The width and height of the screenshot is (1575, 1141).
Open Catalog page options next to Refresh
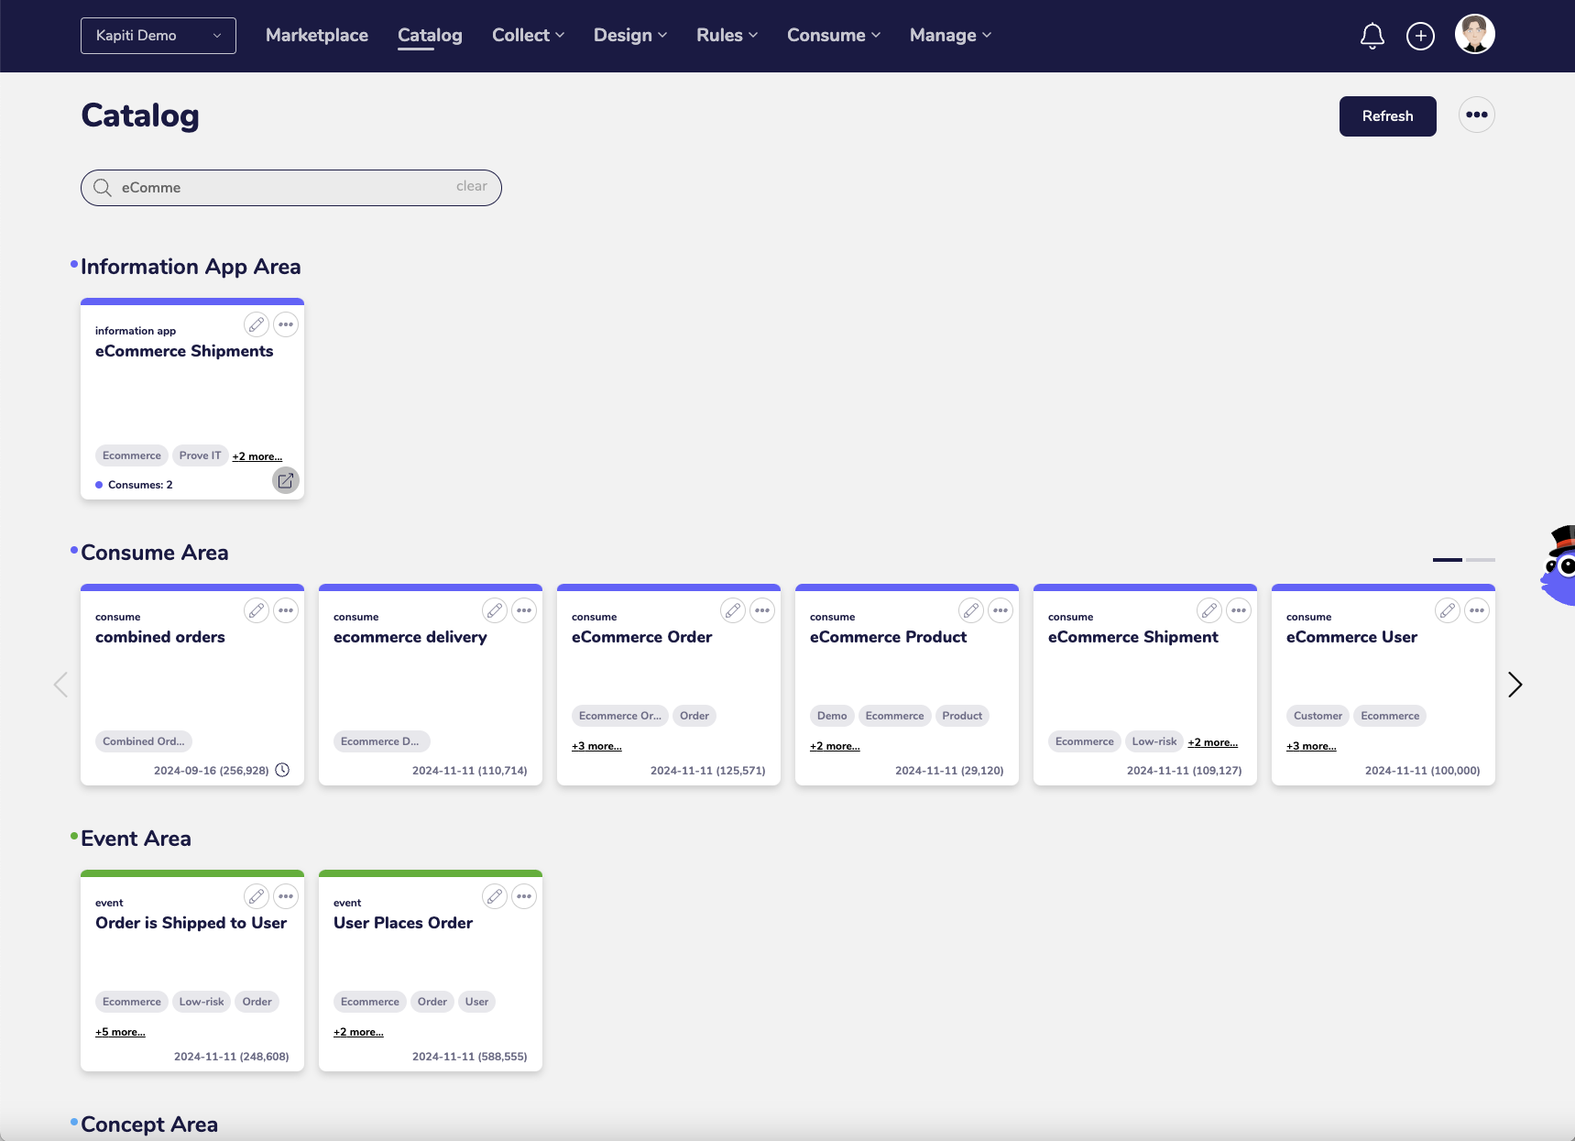coord(1476,115)
